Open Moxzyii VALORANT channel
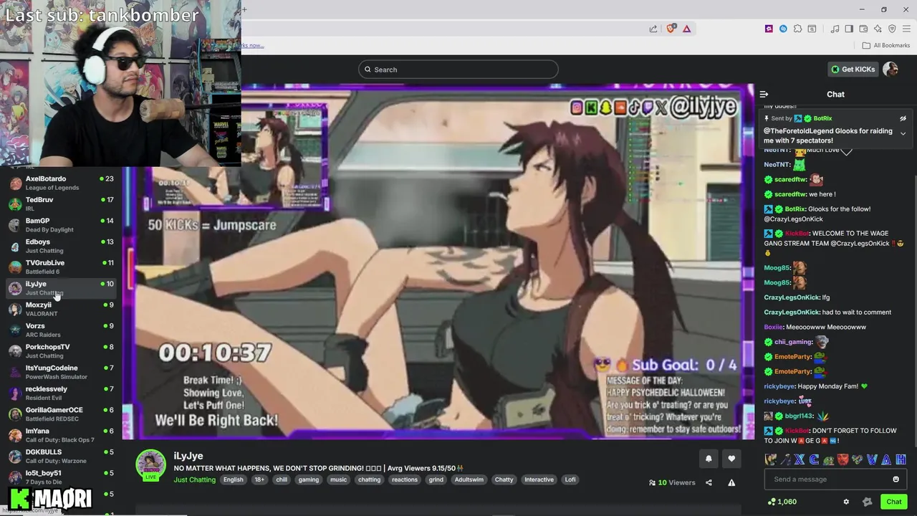 (x=61, y=309)
